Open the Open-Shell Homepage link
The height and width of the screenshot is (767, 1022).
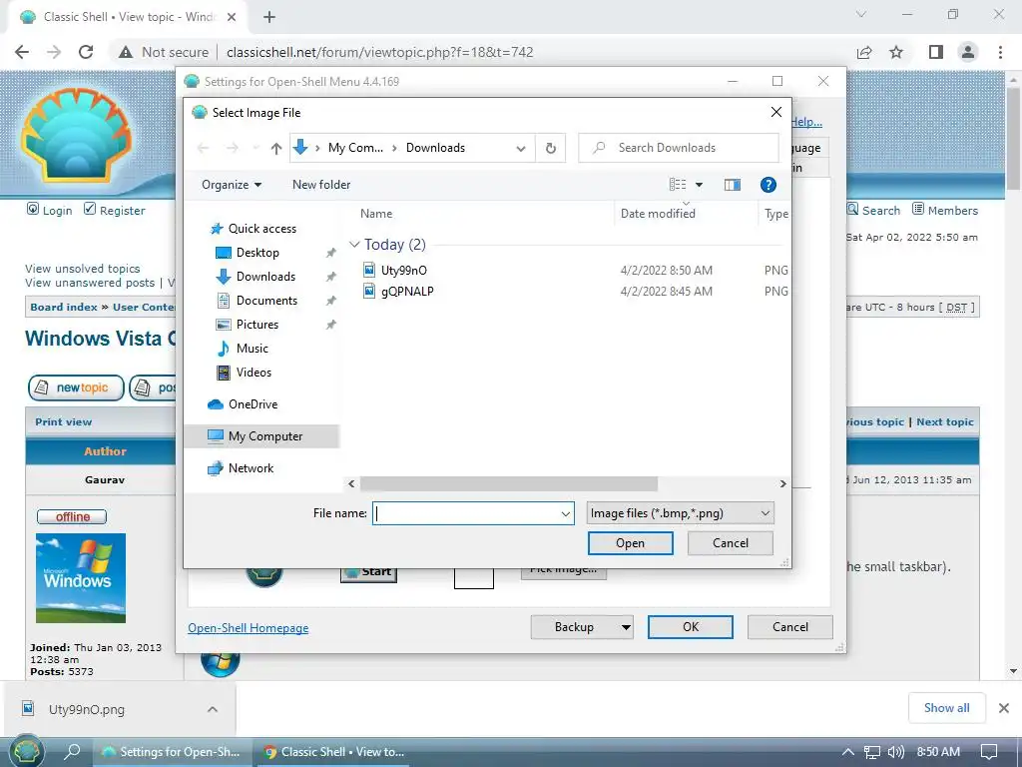tap(249, 628)
